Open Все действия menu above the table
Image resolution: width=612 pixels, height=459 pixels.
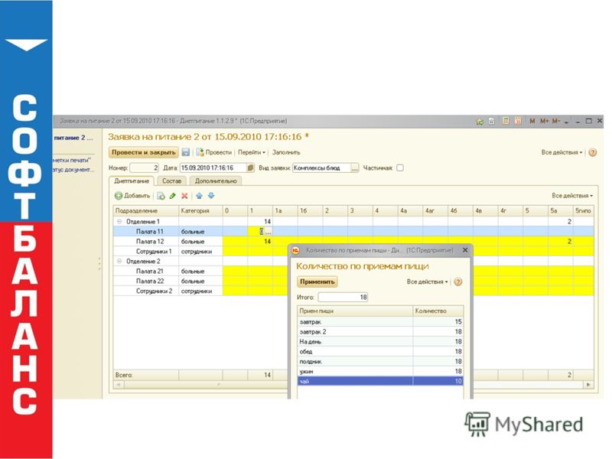coord(572,196)
